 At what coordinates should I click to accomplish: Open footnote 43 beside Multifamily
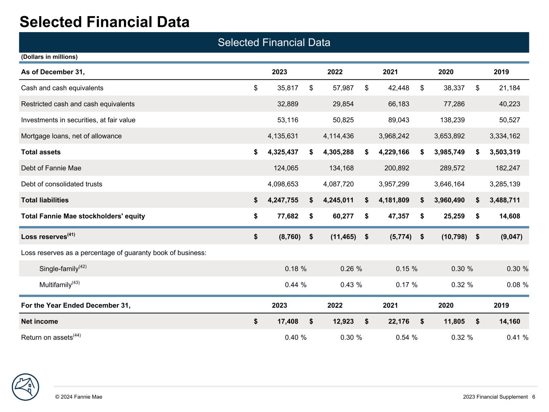[x=76, y=282]
